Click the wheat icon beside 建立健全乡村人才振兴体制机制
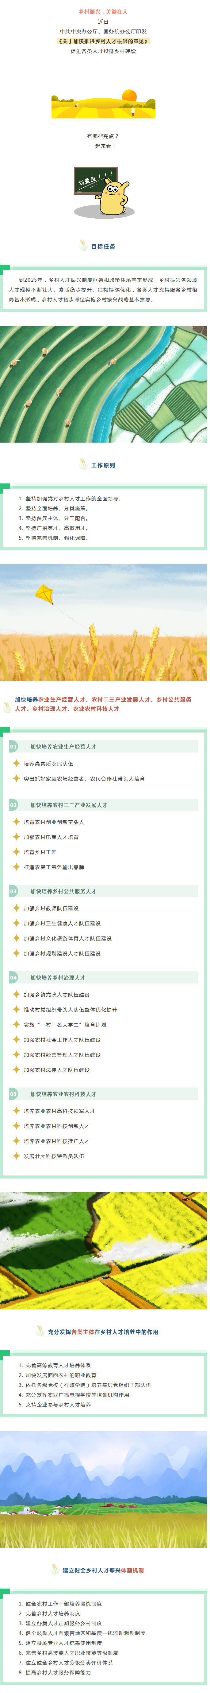210x1693 pixels. [x=55, y=1570]
